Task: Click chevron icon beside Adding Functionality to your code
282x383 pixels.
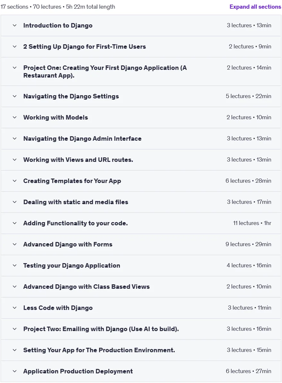Action: tap(15, 223)
